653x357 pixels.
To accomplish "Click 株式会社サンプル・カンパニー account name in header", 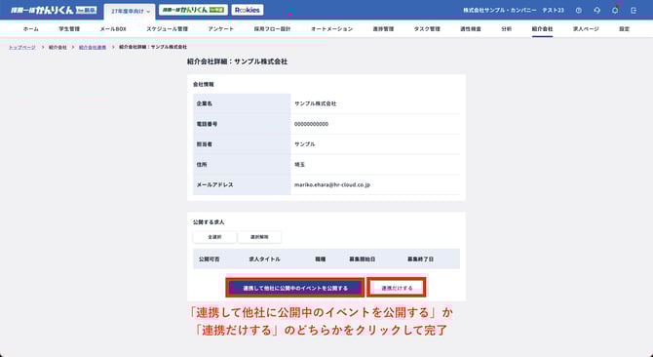I will click(500, 11).
